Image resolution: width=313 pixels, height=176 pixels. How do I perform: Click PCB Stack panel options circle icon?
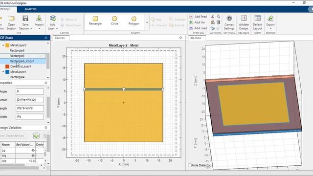click(x=46, y=38)
